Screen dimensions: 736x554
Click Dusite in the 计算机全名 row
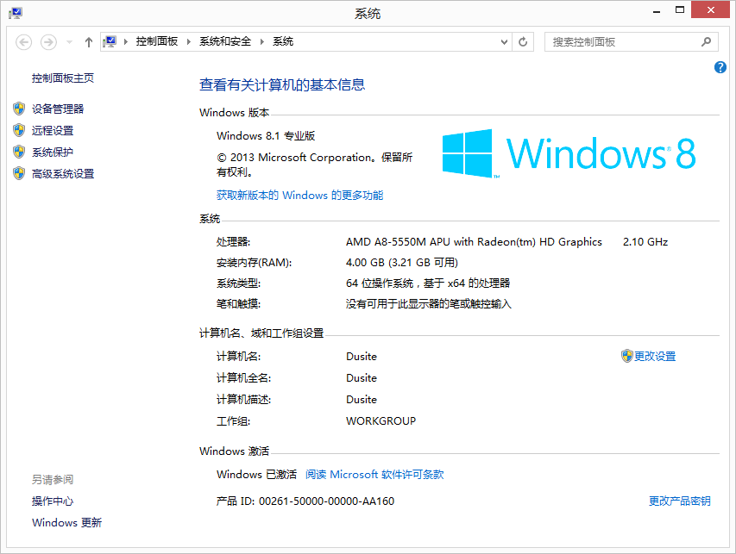click(362, 377)
